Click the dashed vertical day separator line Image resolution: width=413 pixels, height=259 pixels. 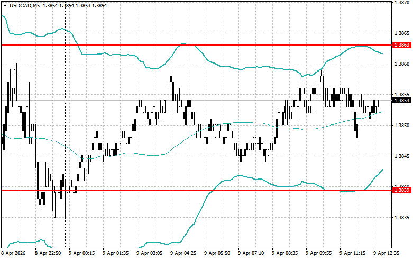pyautogui.click(x=66, y=124)
